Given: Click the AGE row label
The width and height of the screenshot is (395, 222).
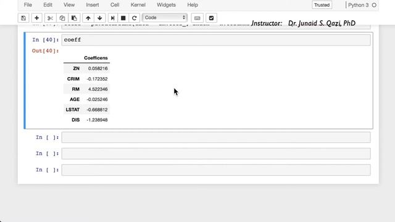Looking at the screenshot, I should tap(75, 99).
